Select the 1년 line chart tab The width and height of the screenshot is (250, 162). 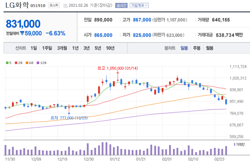[x=75, y=48]
